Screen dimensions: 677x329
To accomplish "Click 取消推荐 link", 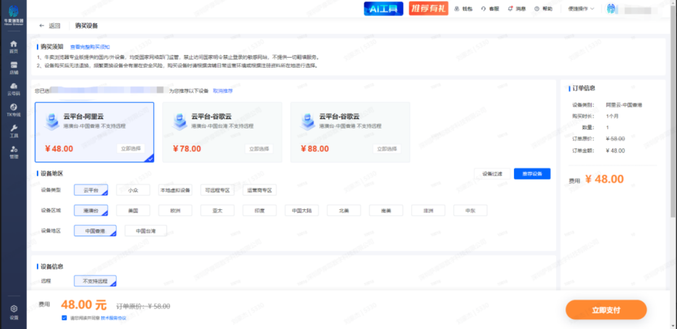I will coord(223,91).
